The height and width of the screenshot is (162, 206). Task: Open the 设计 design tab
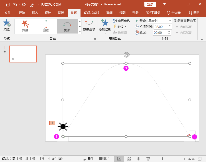click(x=48, y=13)
